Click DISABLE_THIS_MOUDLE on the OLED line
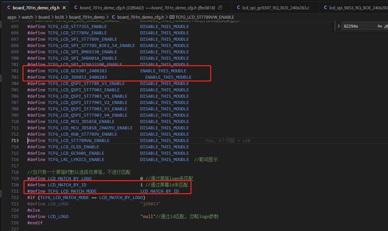The width and height of the screenshot is (388, 231). tap(164, 147)
